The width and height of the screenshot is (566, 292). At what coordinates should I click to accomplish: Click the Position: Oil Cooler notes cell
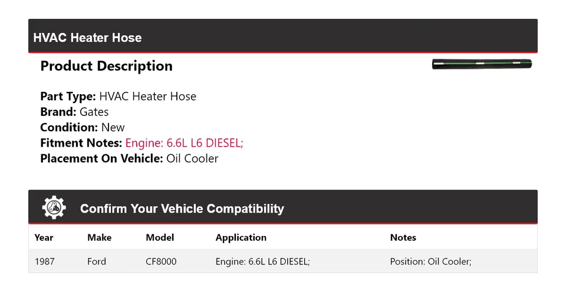coord(430,261)
